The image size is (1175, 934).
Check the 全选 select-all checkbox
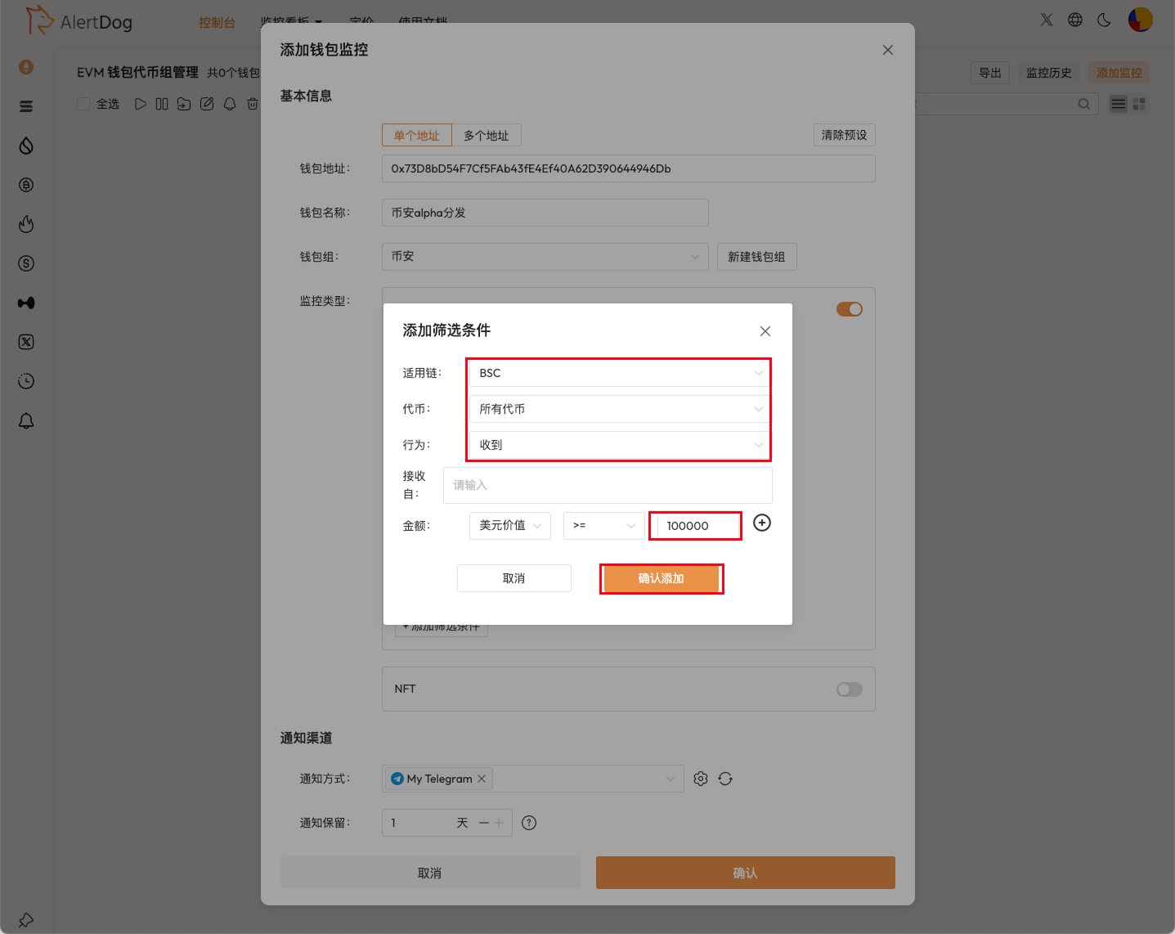[x=83, y=103]
